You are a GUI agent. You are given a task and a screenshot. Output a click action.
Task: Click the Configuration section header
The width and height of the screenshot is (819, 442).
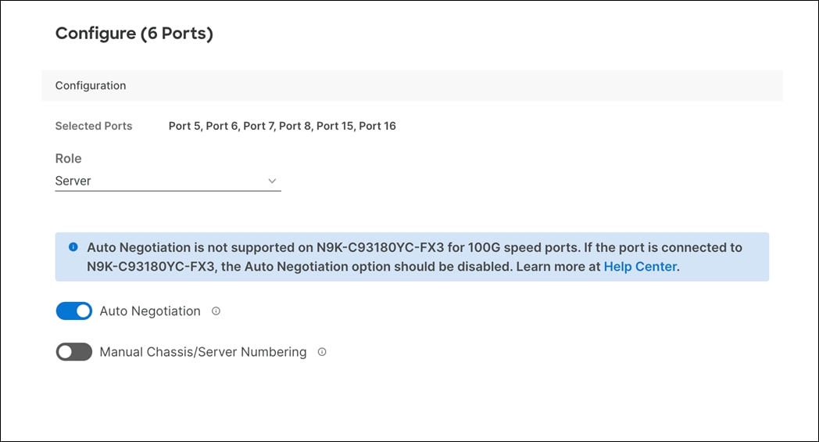click(91, 85)
